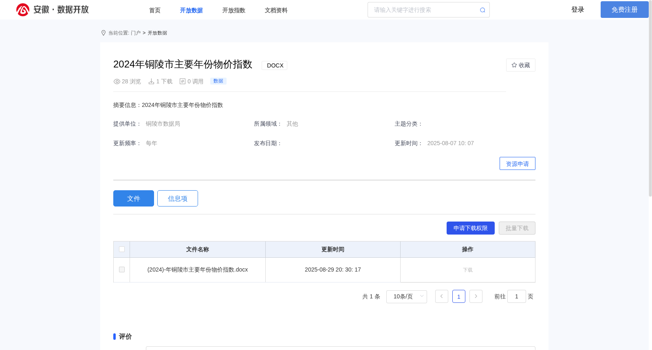Click the provider value 铜陵市数据局
Screen dimensions: 652x350
[x=163, y=124]
